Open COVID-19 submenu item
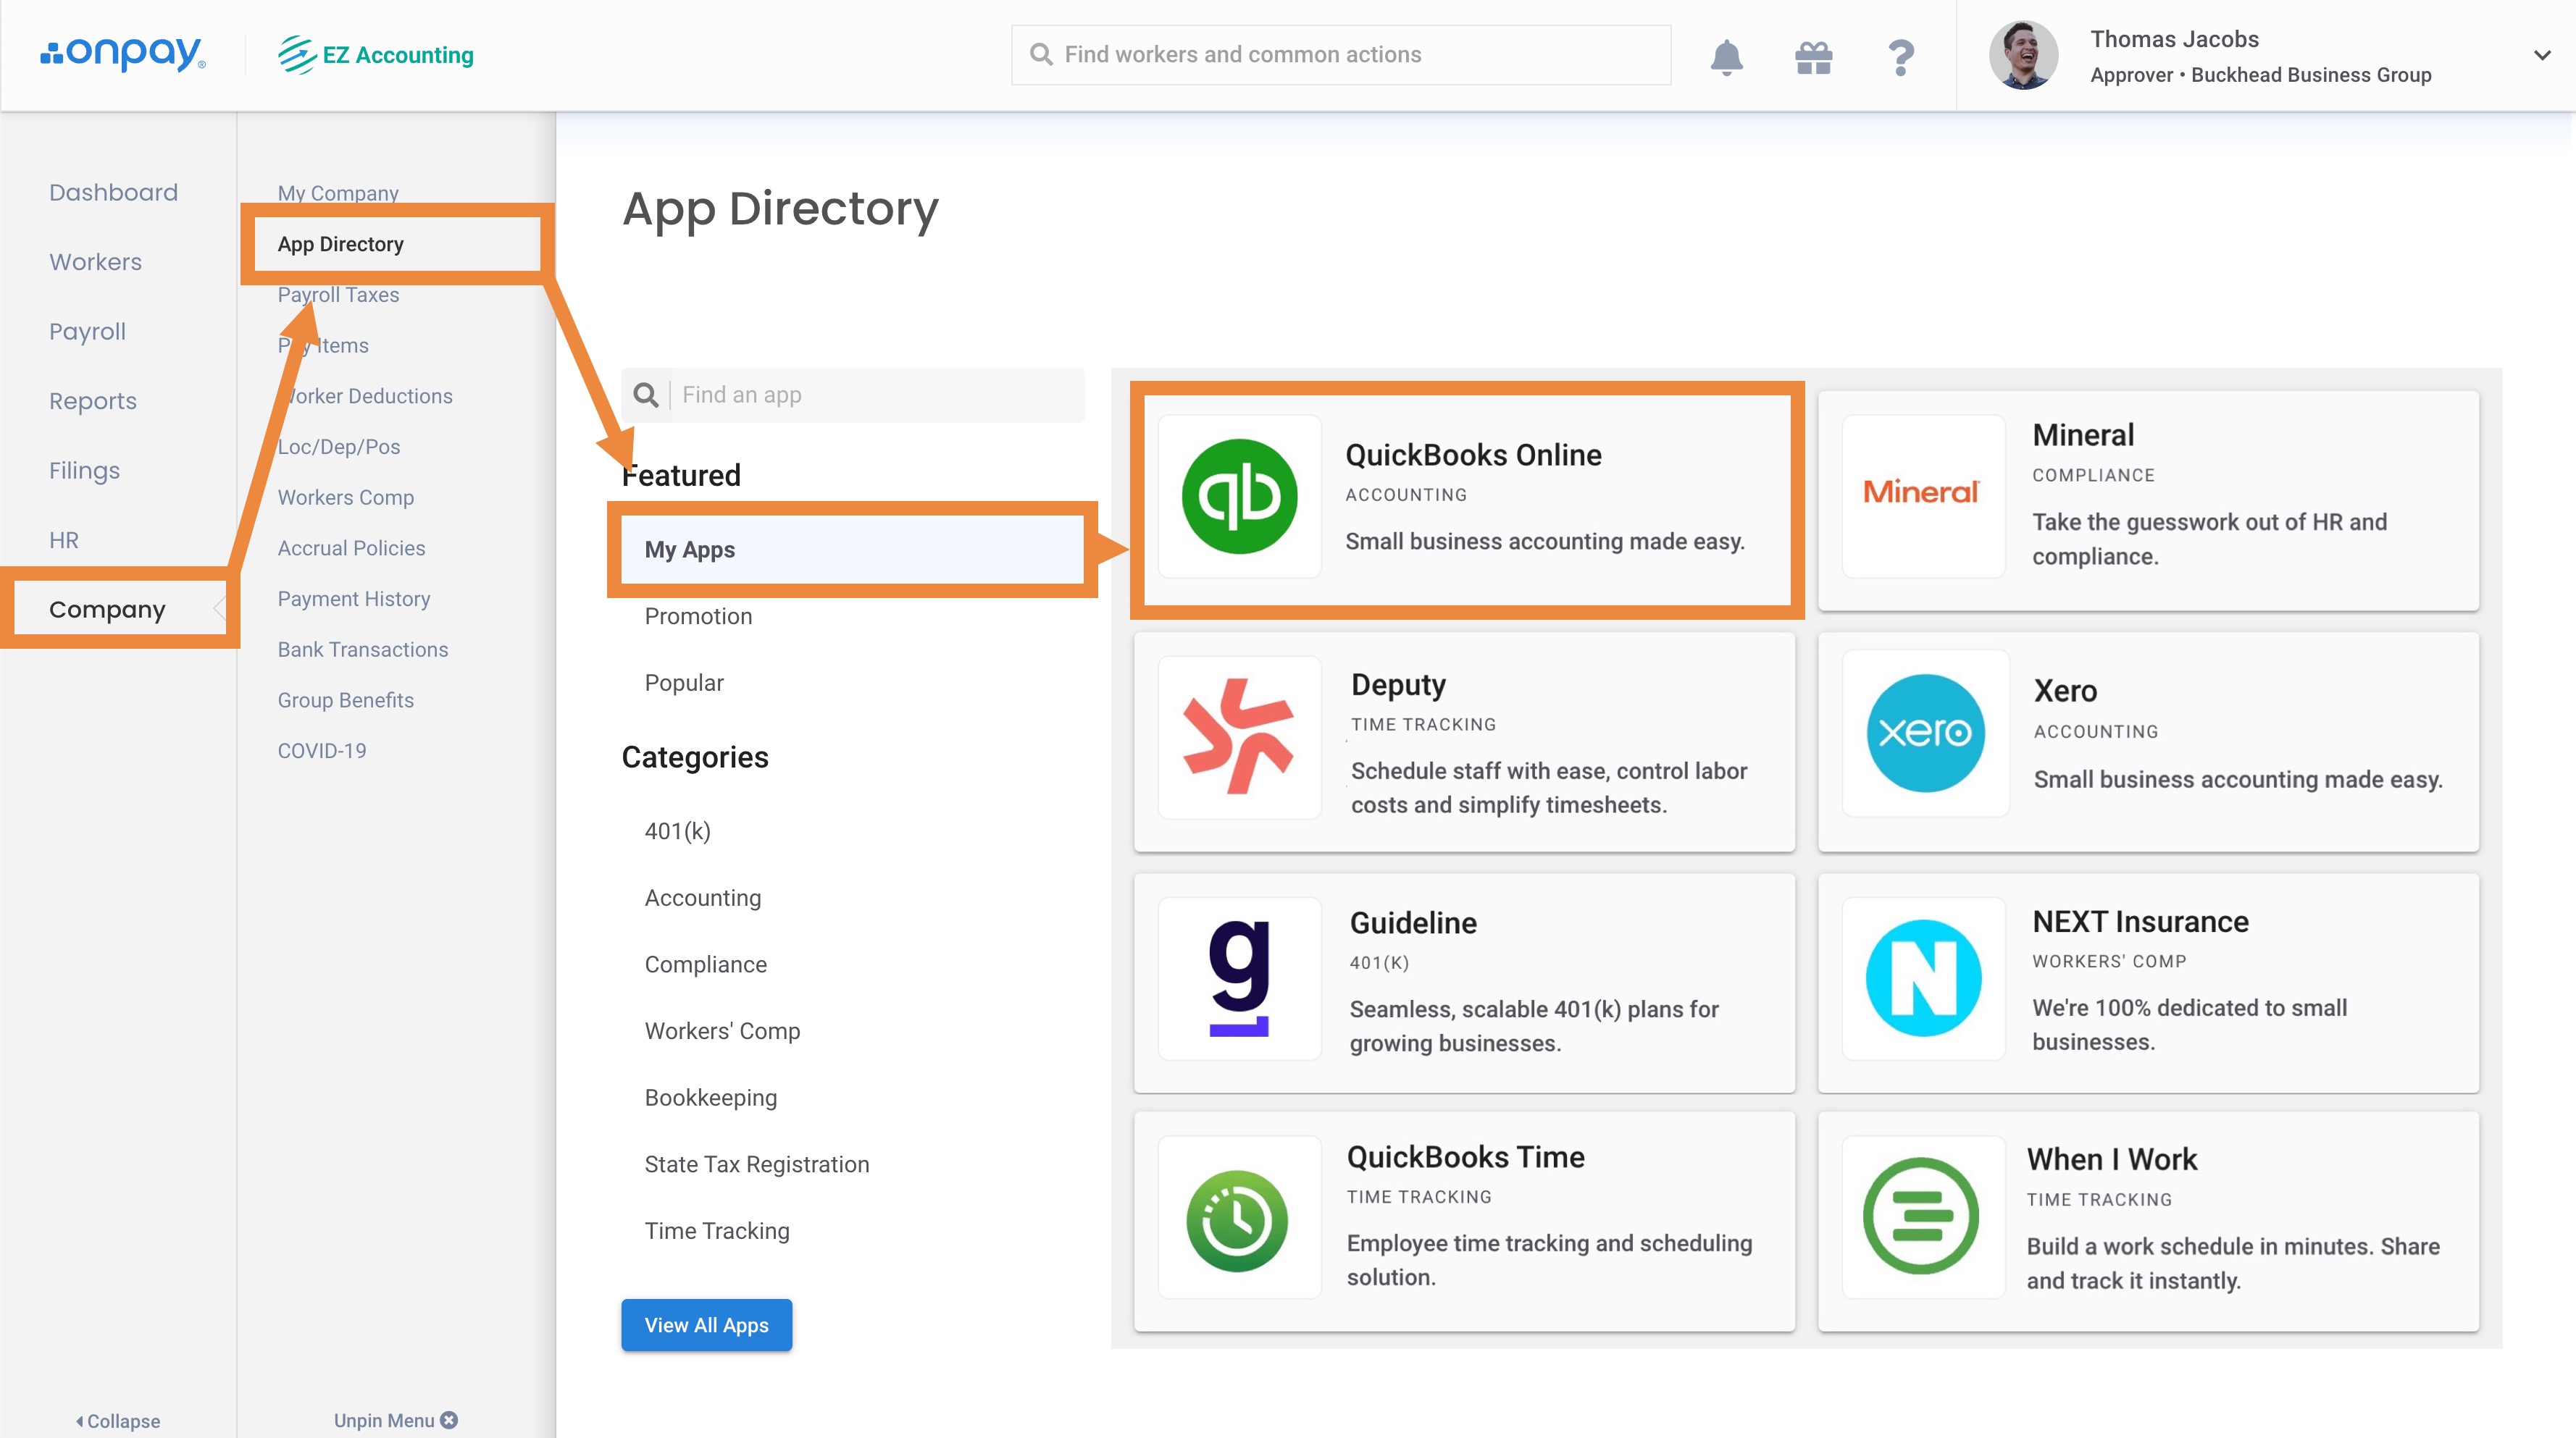 tap(322, 750)
